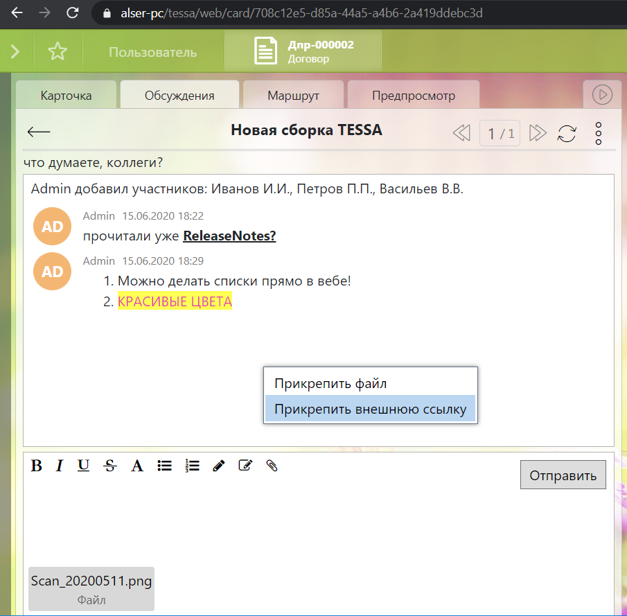Click the address bar URL
This screenshot has height=616, width=627.
pyautogui.click(x=301, y=13)
